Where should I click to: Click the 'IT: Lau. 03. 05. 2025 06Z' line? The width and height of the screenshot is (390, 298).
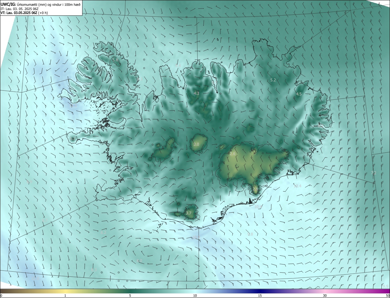point(19,9)
